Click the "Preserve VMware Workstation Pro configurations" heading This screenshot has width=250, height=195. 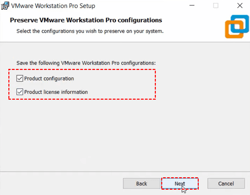tap(86, 20)
